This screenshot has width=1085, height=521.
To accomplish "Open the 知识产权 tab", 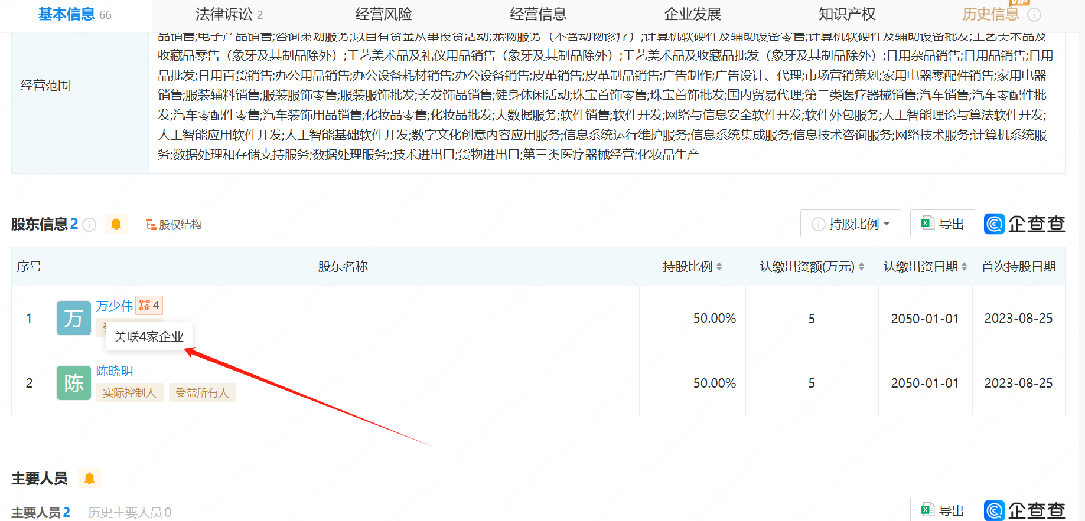I will point(847,15).
